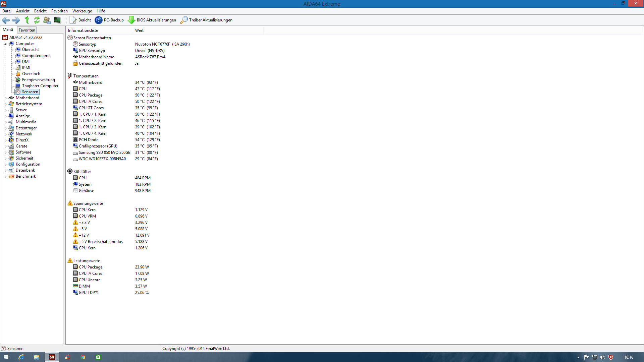
Task: Generate a report with Bericht button
Action: (80, 20)
